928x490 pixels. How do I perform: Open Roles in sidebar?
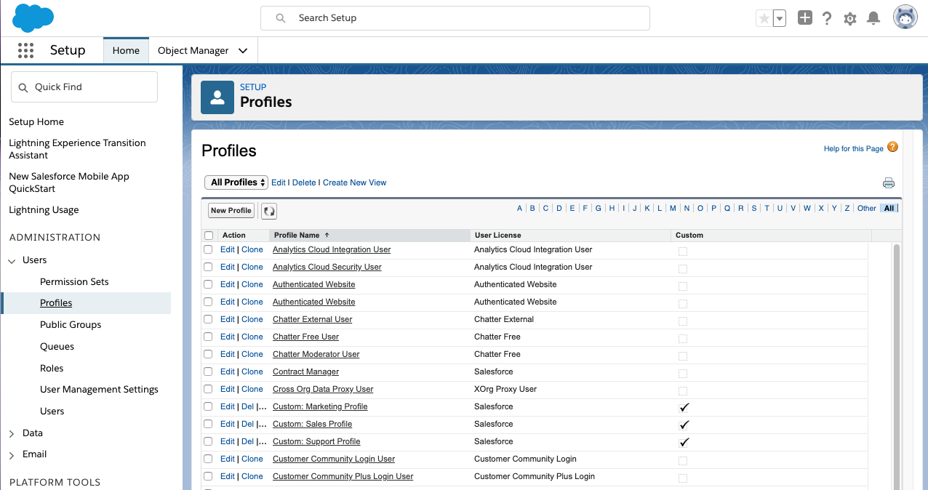click(x=52, y=368)
